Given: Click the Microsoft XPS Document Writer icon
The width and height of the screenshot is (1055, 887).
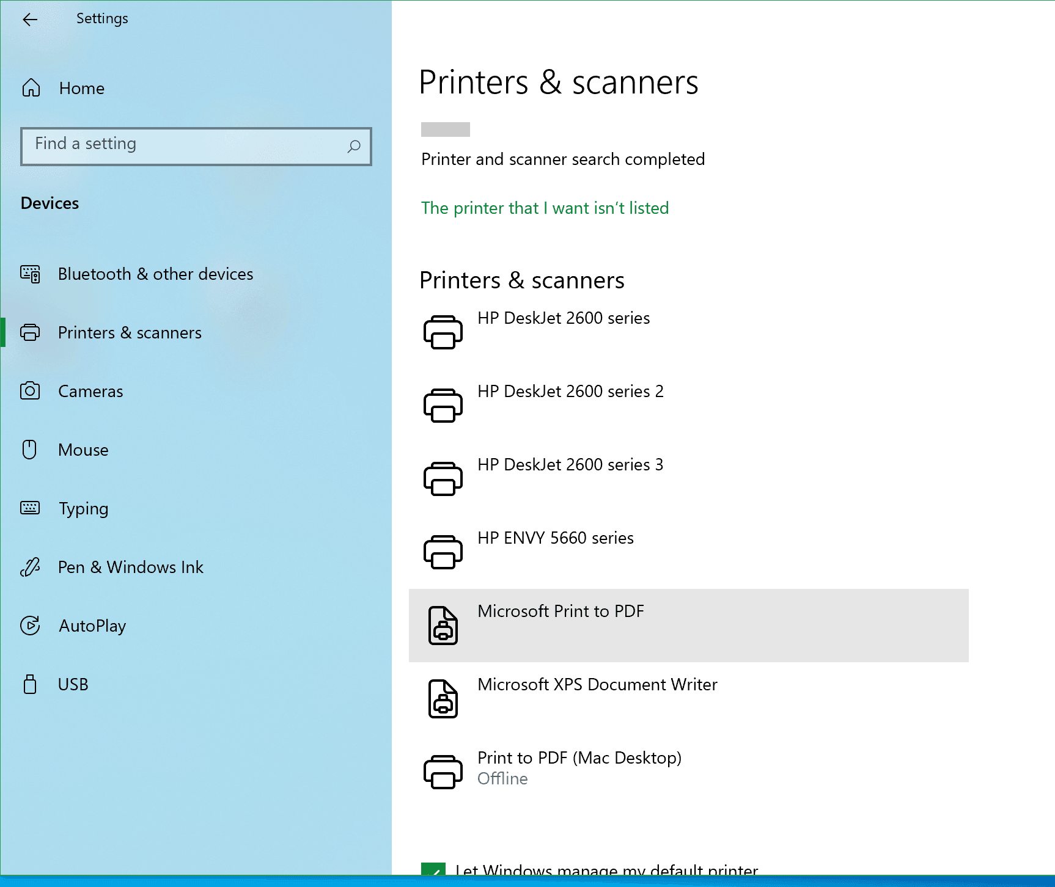Looking at the screenshot, I should 443,698.
